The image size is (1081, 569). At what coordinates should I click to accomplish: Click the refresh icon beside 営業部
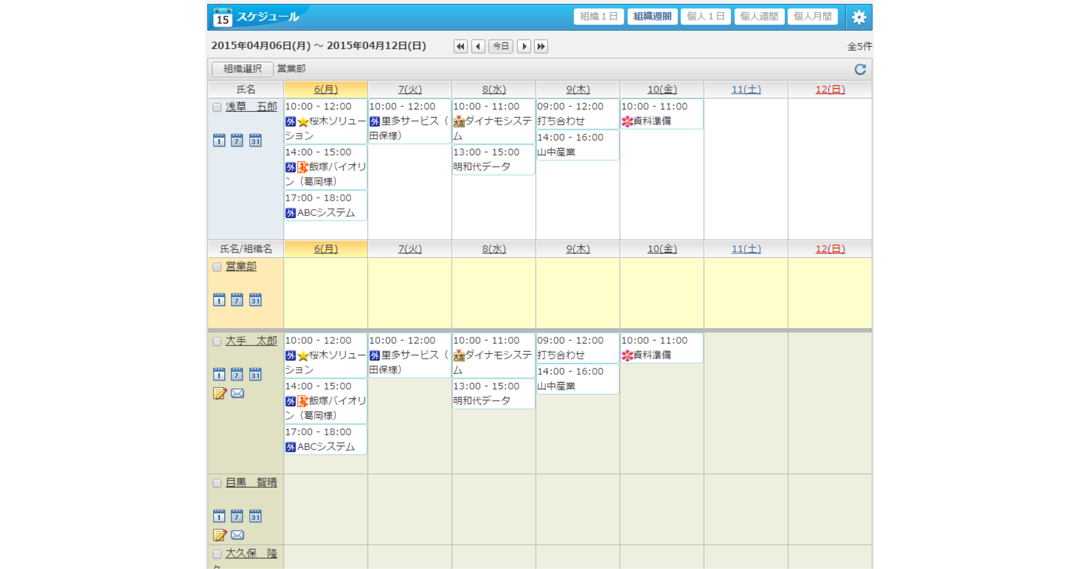click(x=860, y=69)
